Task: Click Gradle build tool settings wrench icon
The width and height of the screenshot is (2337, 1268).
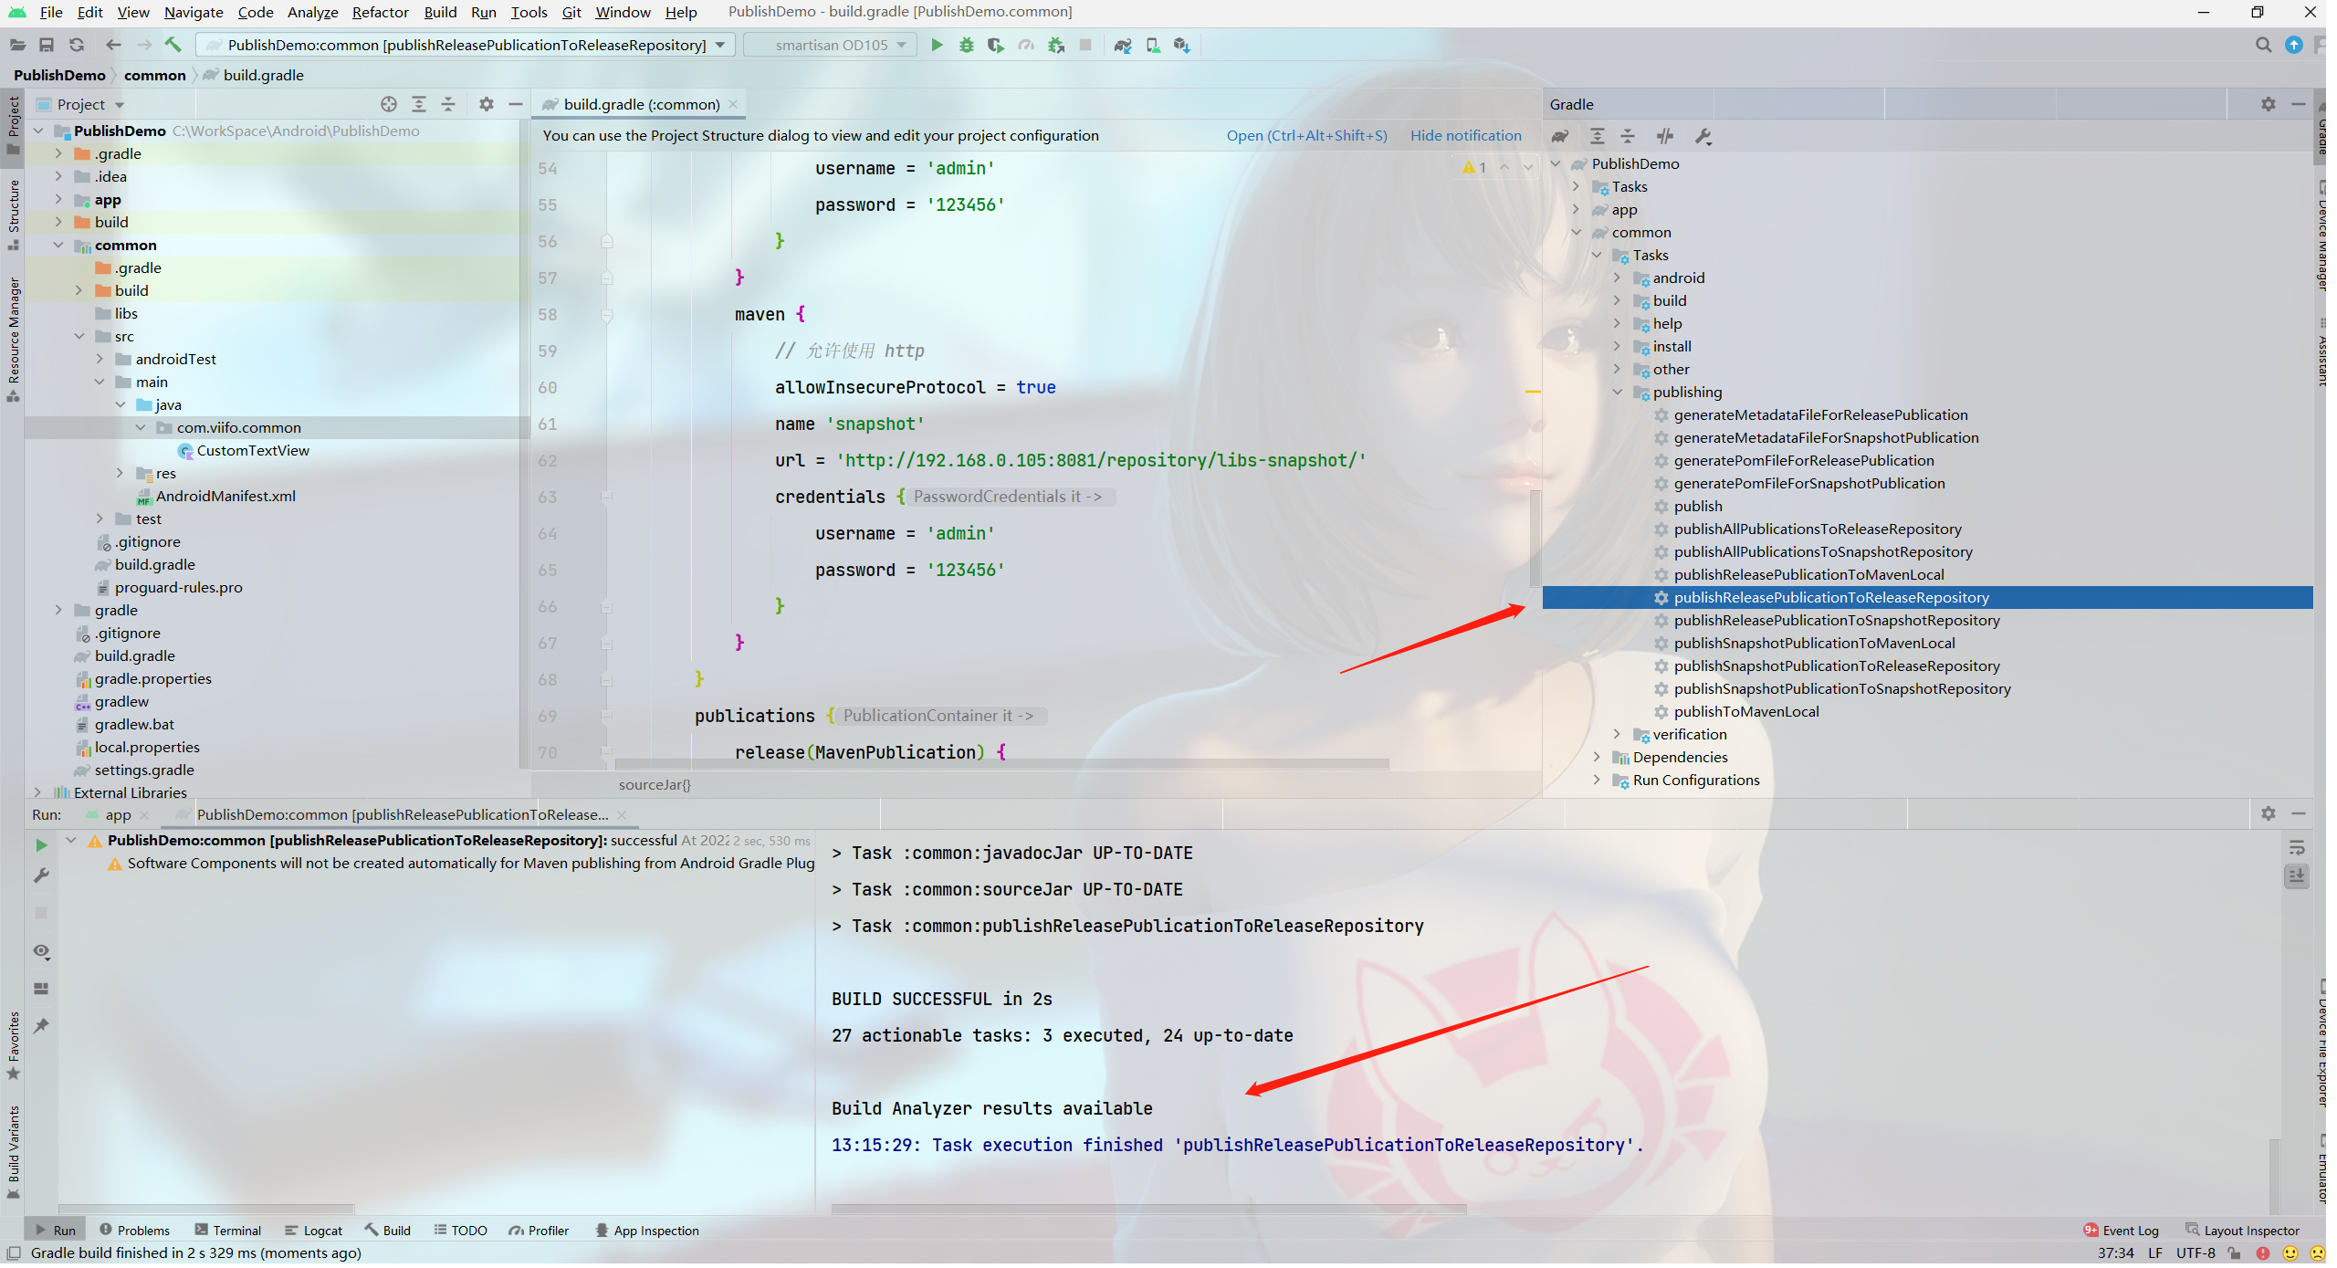Action: (x=1703, y=137)
